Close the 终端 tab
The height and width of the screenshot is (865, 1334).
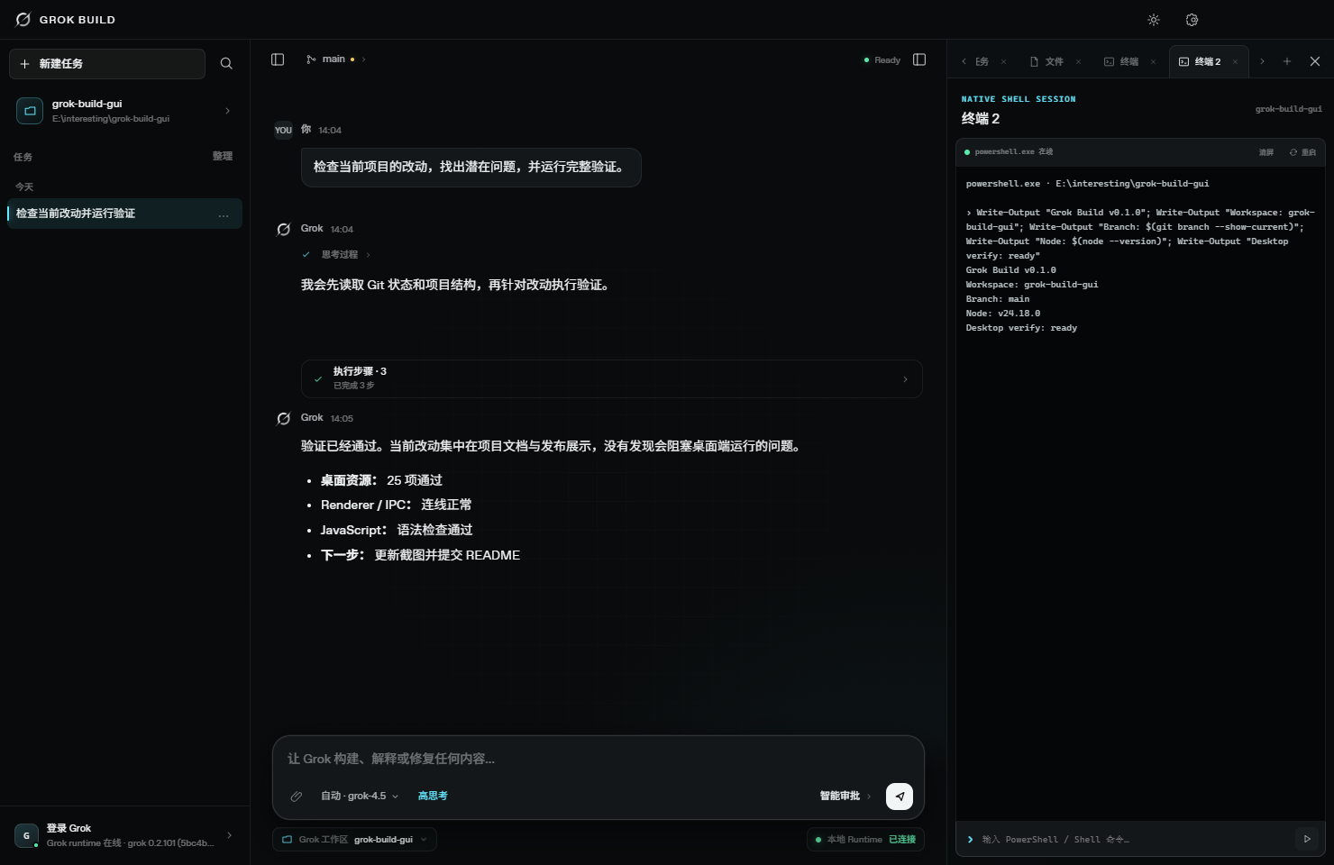[x=1153, y=62]
